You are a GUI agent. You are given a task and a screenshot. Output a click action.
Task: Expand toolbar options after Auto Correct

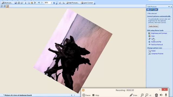pos(95,3)
